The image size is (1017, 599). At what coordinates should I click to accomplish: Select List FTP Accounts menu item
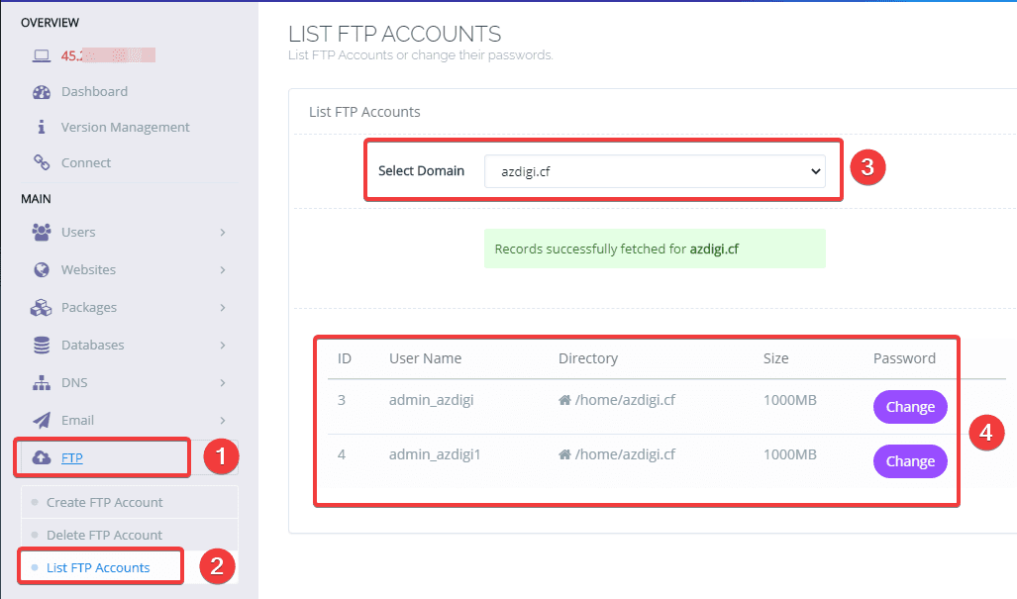[98, 567]
